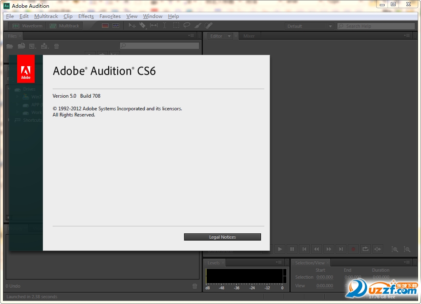Click the History panel trash icon
The width and height of the screenshot is (421, 304).
(x=195, y=286)
